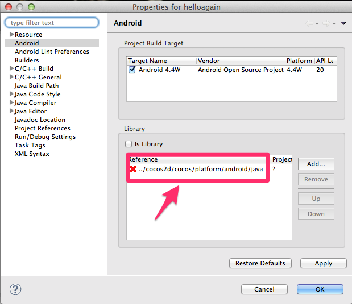352x304 pixels.
Task: Select Javadoc Location item
Action: [x=40, y=120]
